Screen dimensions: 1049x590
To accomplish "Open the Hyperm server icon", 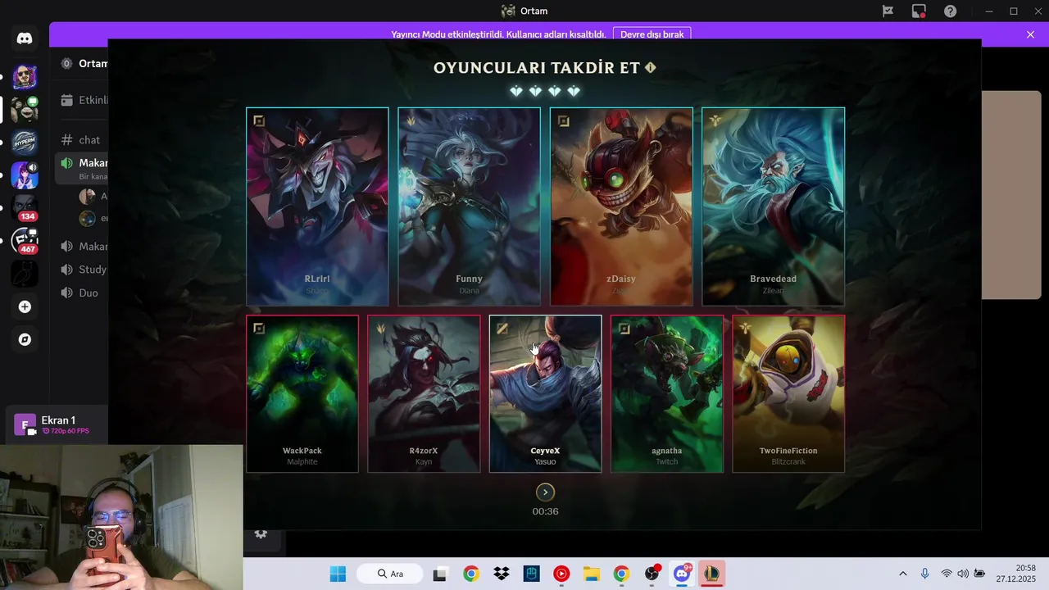I will pos(25,143).
